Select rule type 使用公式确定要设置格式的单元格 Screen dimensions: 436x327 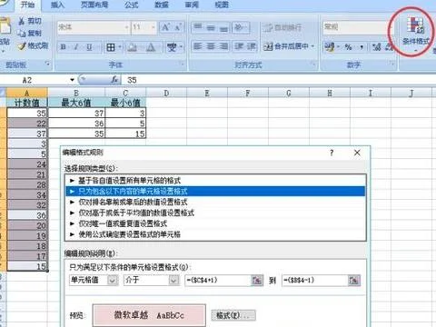pyautogui.click(x=215, y=234)
